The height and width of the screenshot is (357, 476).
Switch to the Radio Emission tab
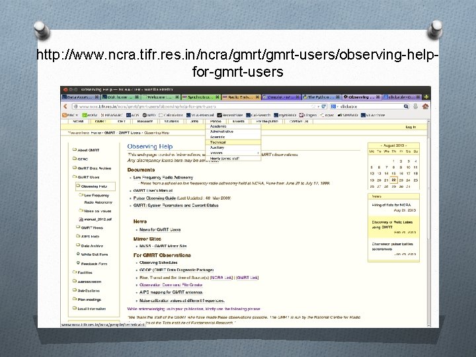coord(241,97)
